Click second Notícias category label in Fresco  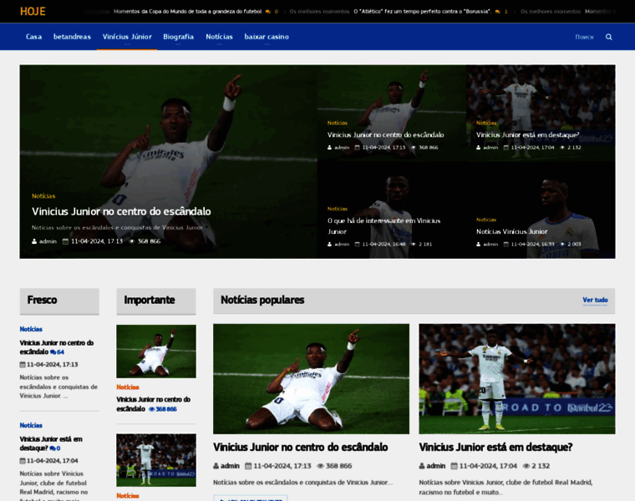31,425
